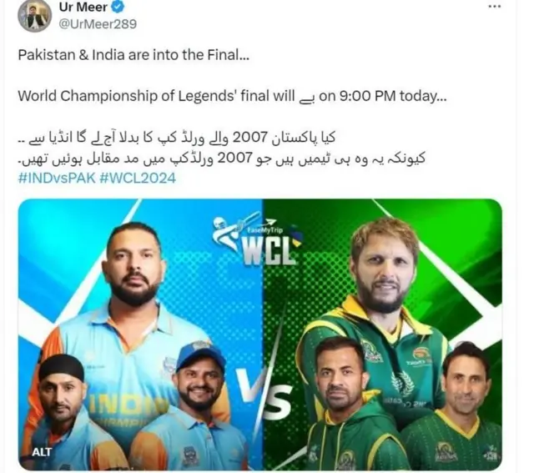Click the second Urdu line of tweet

222,159
